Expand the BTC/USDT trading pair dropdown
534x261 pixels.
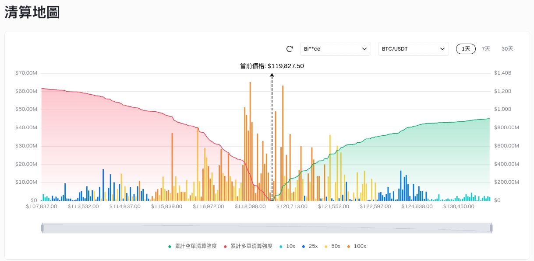(x=413, y=49)
